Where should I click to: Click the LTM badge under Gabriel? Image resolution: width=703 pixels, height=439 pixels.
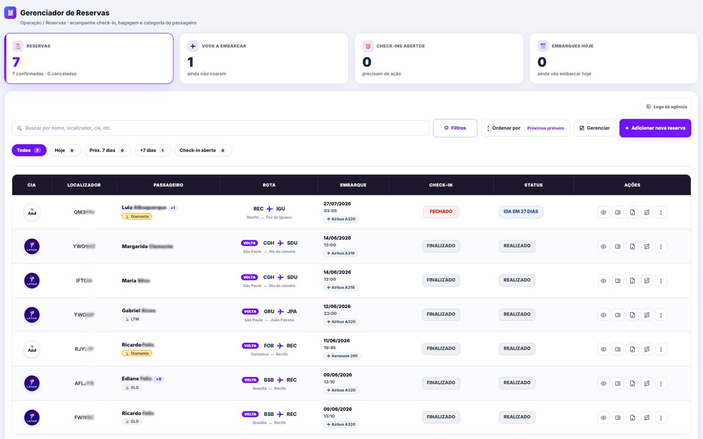coord(132,319)
